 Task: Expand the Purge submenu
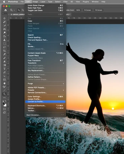45,84
